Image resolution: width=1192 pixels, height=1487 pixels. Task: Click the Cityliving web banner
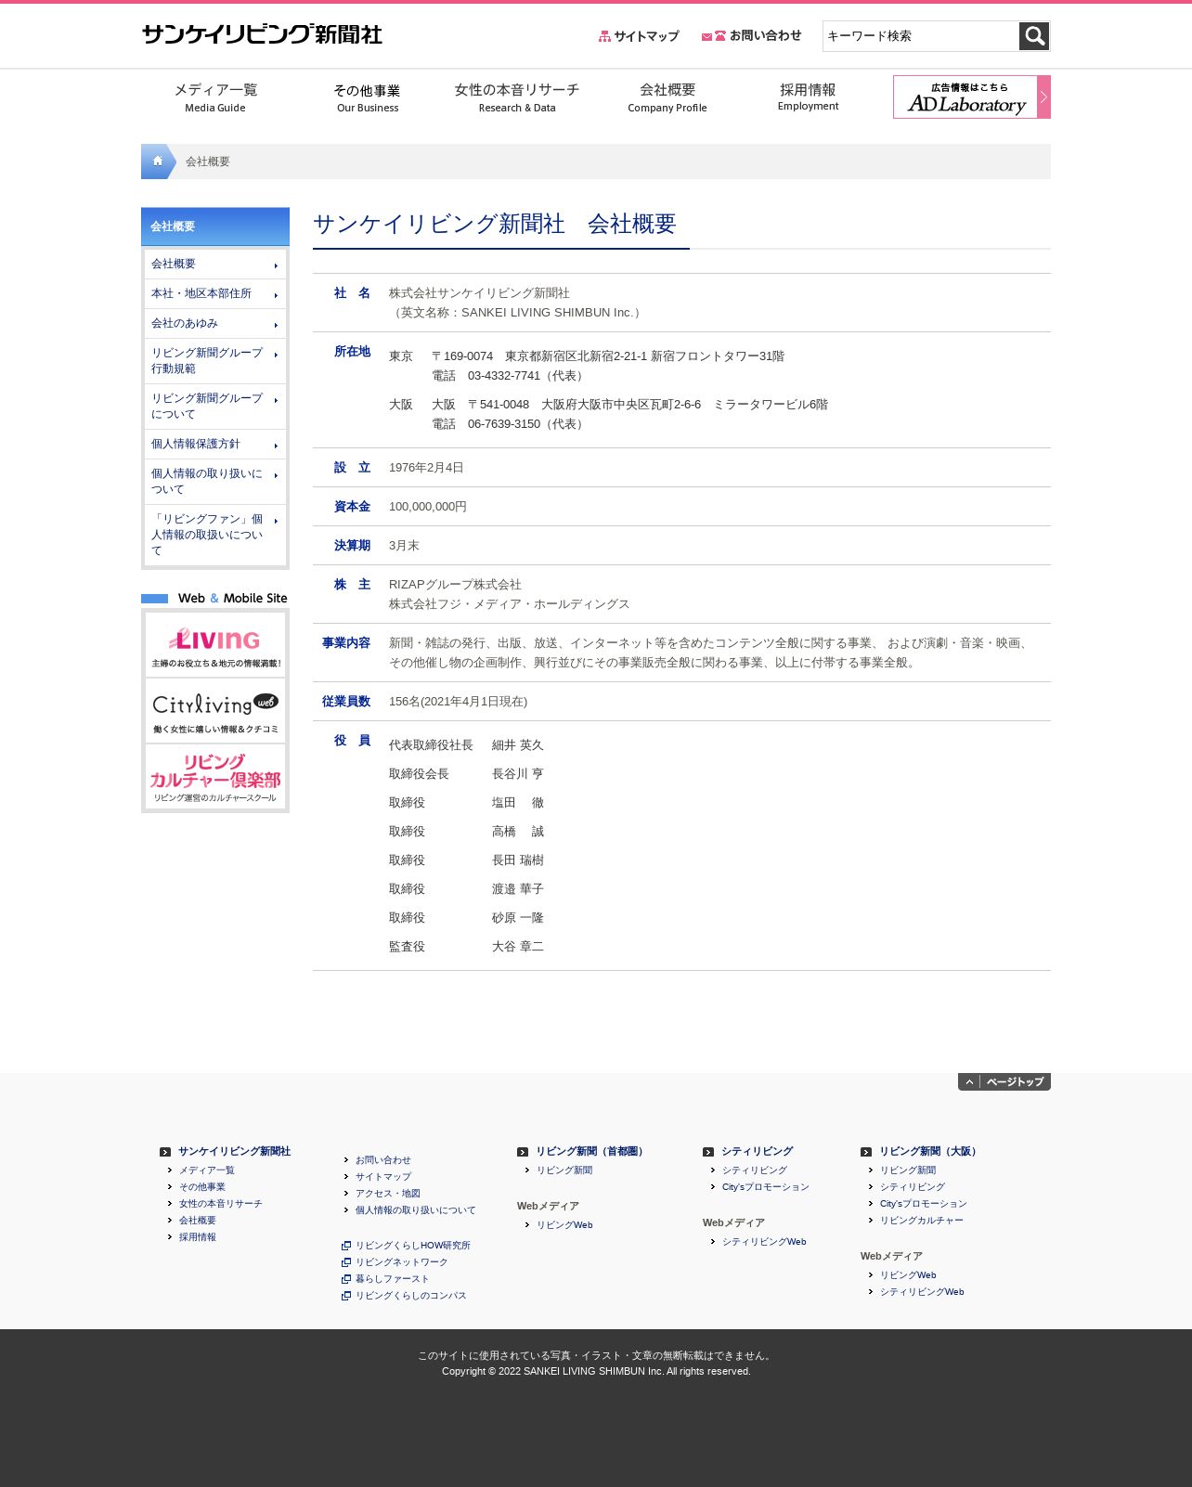click(x=215, y=710)
